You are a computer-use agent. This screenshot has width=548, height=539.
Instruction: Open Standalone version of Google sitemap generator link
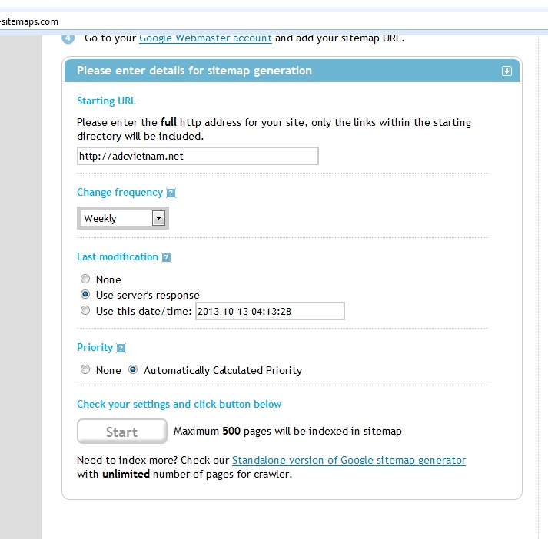349,460
